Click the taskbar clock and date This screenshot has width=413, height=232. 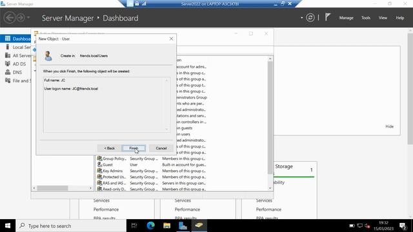coord(383,226)
